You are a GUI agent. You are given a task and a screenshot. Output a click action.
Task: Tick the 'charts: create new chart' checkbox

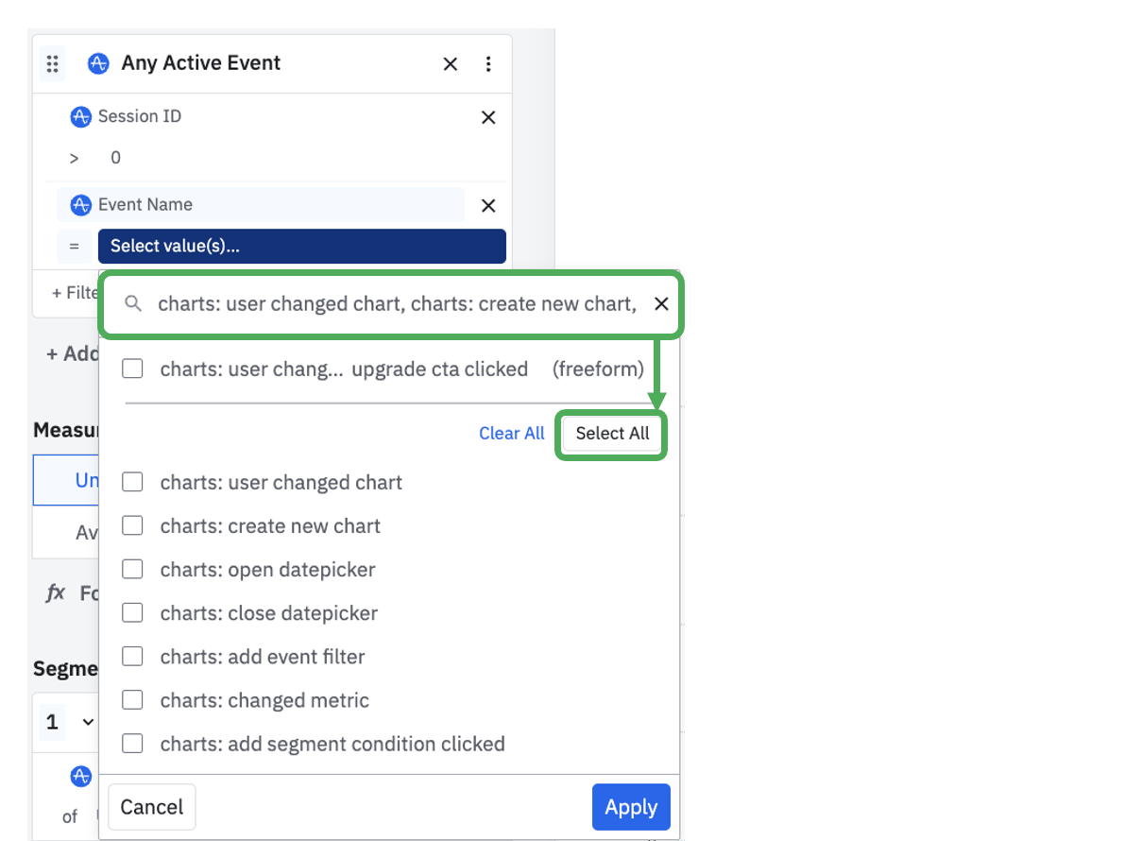(x=133, y=525)
